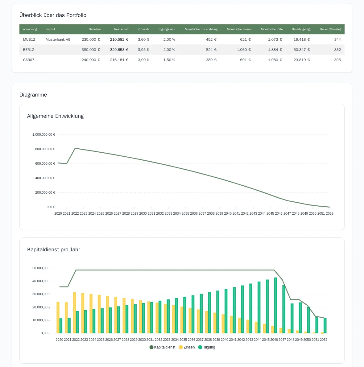The image size is (364, 367).
Task: Click the Monatliche Rate column header
Action: (272, 29)
